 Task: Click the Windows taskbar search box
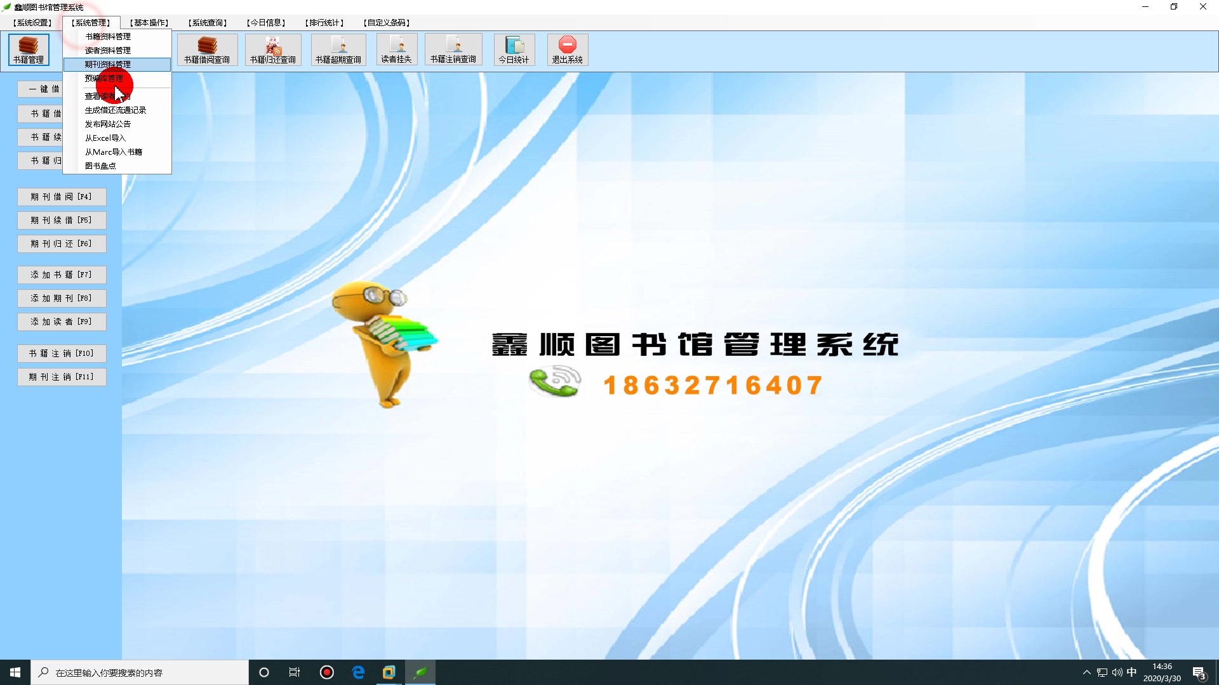140,672
